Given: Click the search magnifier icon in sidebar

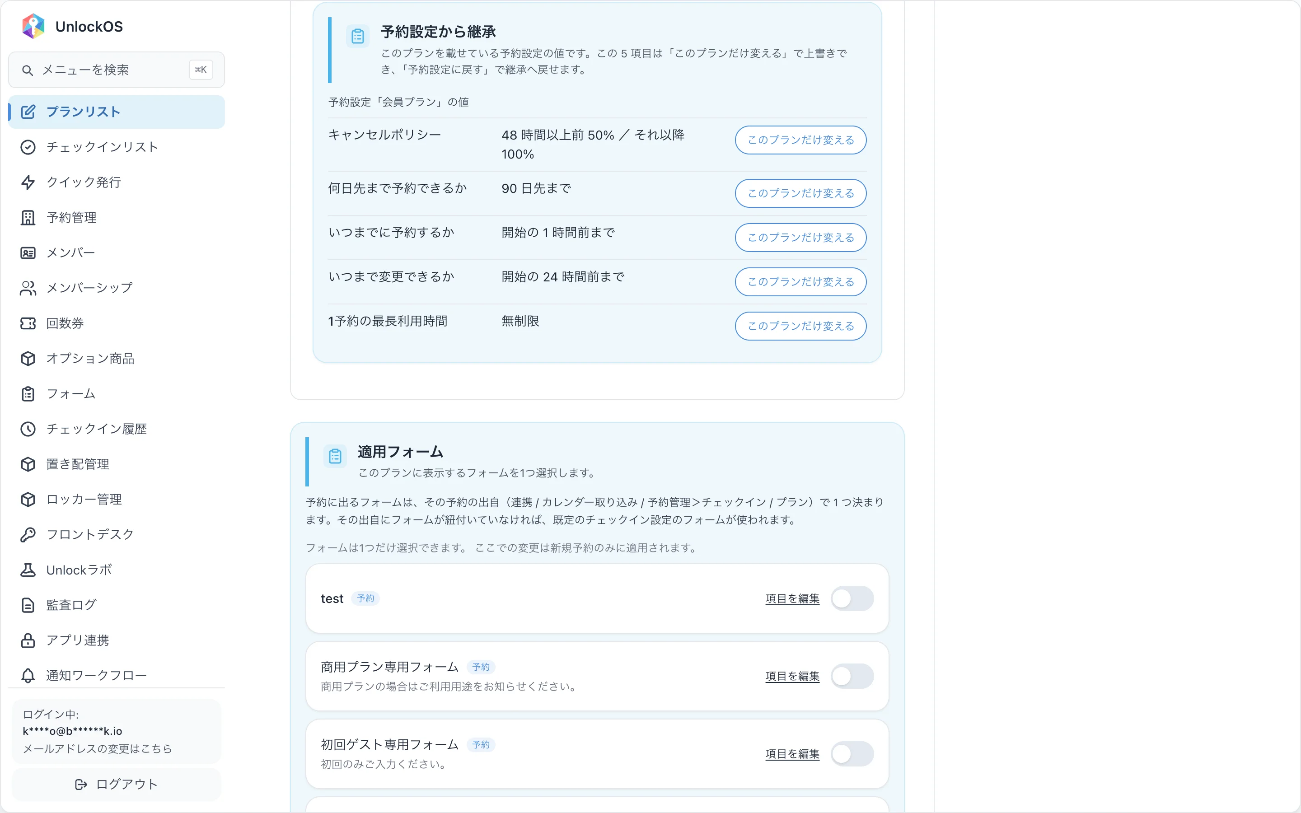Looking at the screenshot, I should click(x=28, y=70).
